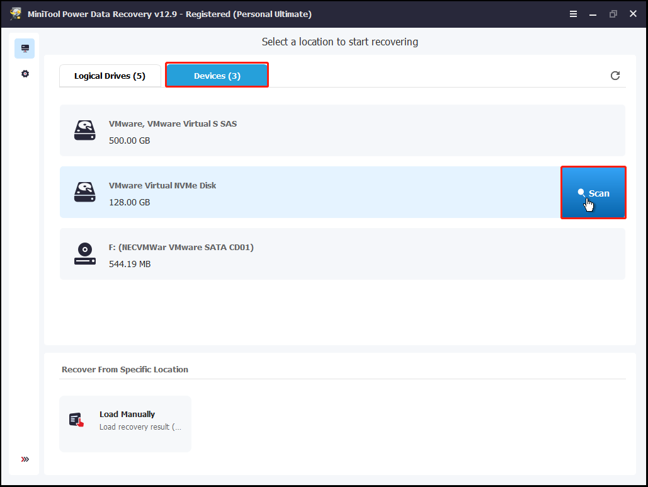Image resolution: width=648 pixels, height=487 pixels.
Task: Expand the sidebar with double-arrow icon
Action: click(25, 459)
